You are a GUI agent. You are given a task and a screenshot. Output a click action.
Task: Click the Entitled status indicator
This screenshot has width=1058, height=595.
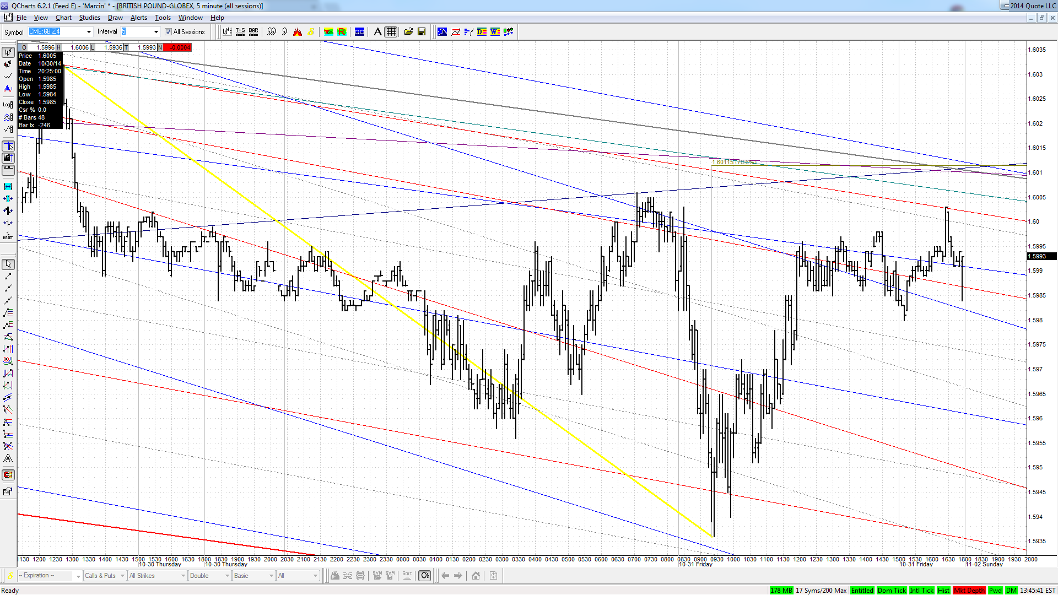pos(862,591)
